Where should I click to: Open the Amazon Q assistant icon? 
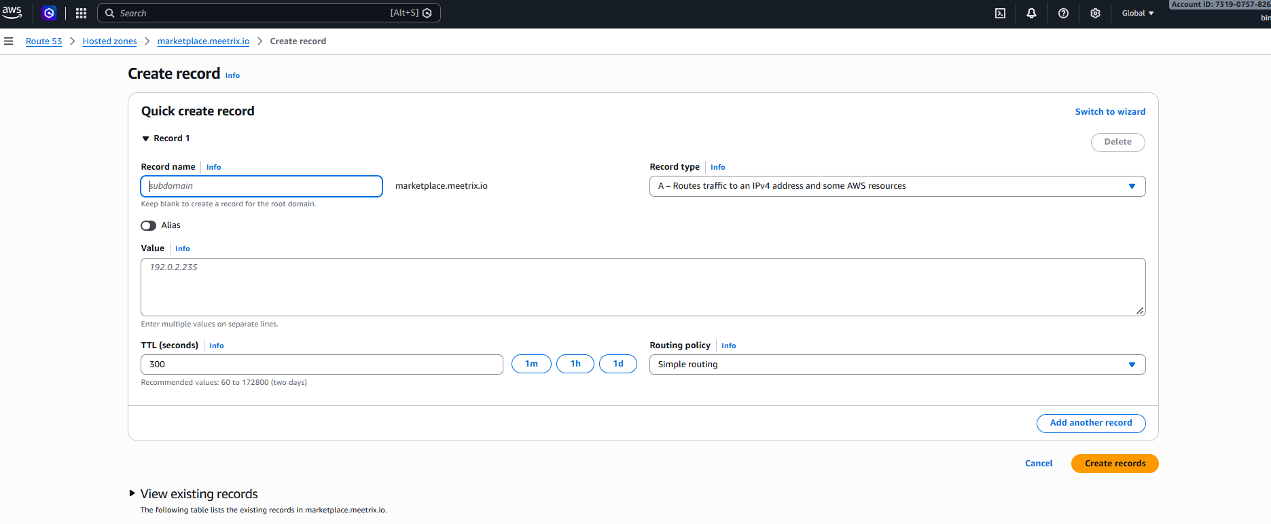tap(49, 13)
